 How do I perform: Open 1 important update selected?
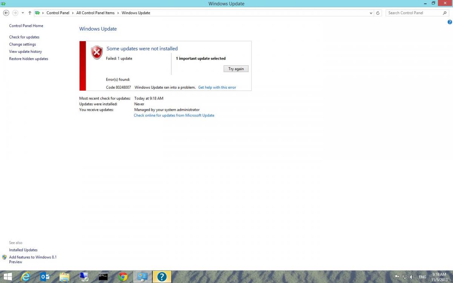pos(201,58)
